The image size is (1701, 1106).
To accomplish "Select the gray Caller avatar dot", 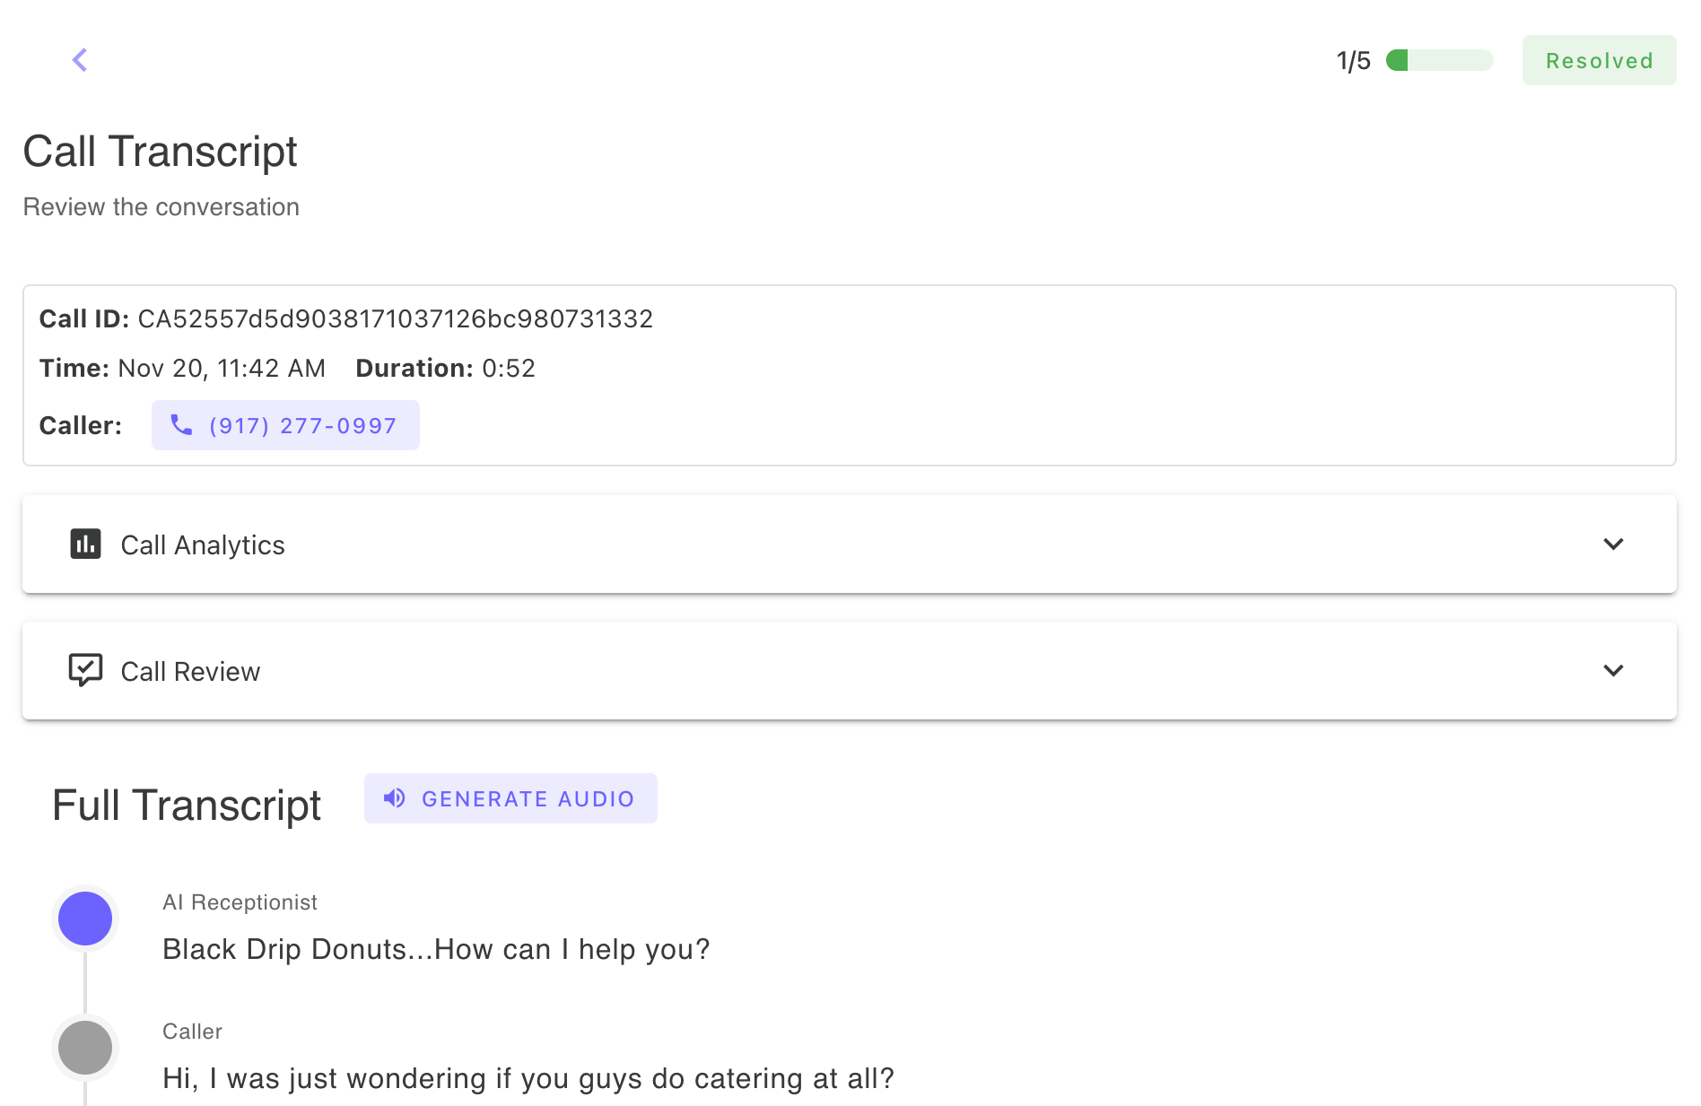I will [x=85, y=1047].
